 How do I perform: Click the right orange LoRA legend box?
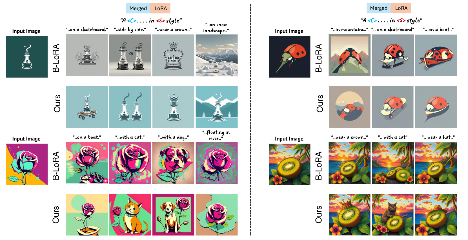tap(401, 8)
